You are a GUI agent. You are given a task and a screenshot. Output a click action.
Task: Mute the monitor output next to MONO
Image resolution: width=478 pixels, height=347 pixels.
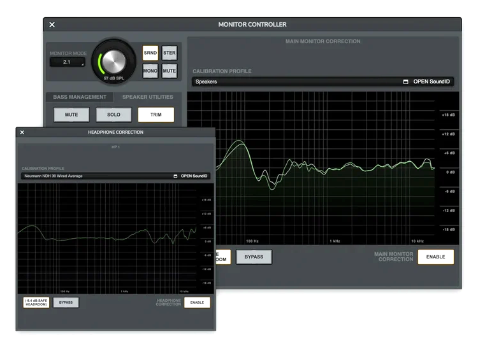(169, 71)
